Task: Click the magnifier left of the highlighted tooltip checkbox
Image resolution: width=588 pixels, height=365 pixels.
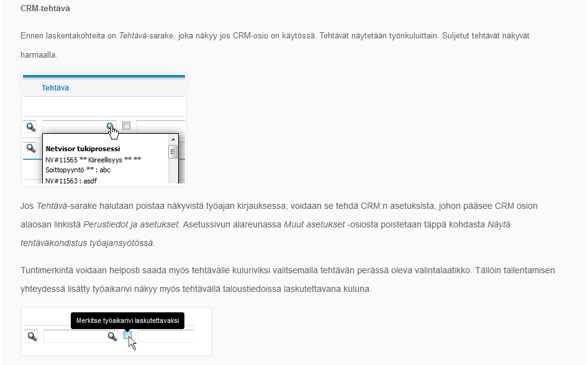Action: pos(112,336)
